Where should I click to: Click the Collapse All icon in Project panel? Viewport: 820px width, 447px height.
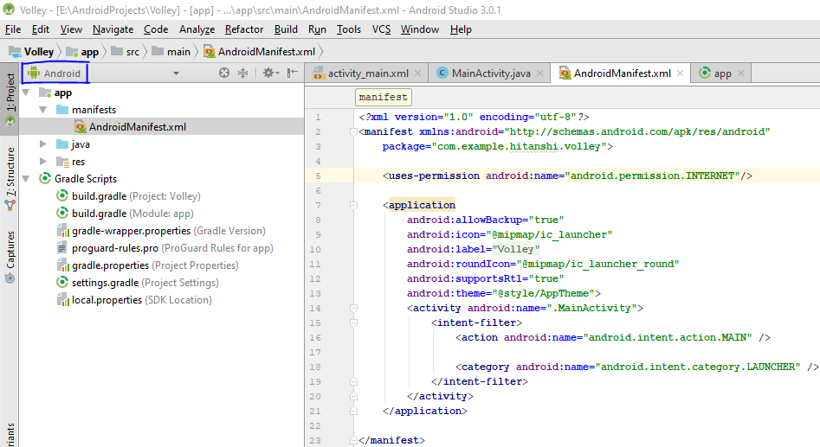click(243, 73)
